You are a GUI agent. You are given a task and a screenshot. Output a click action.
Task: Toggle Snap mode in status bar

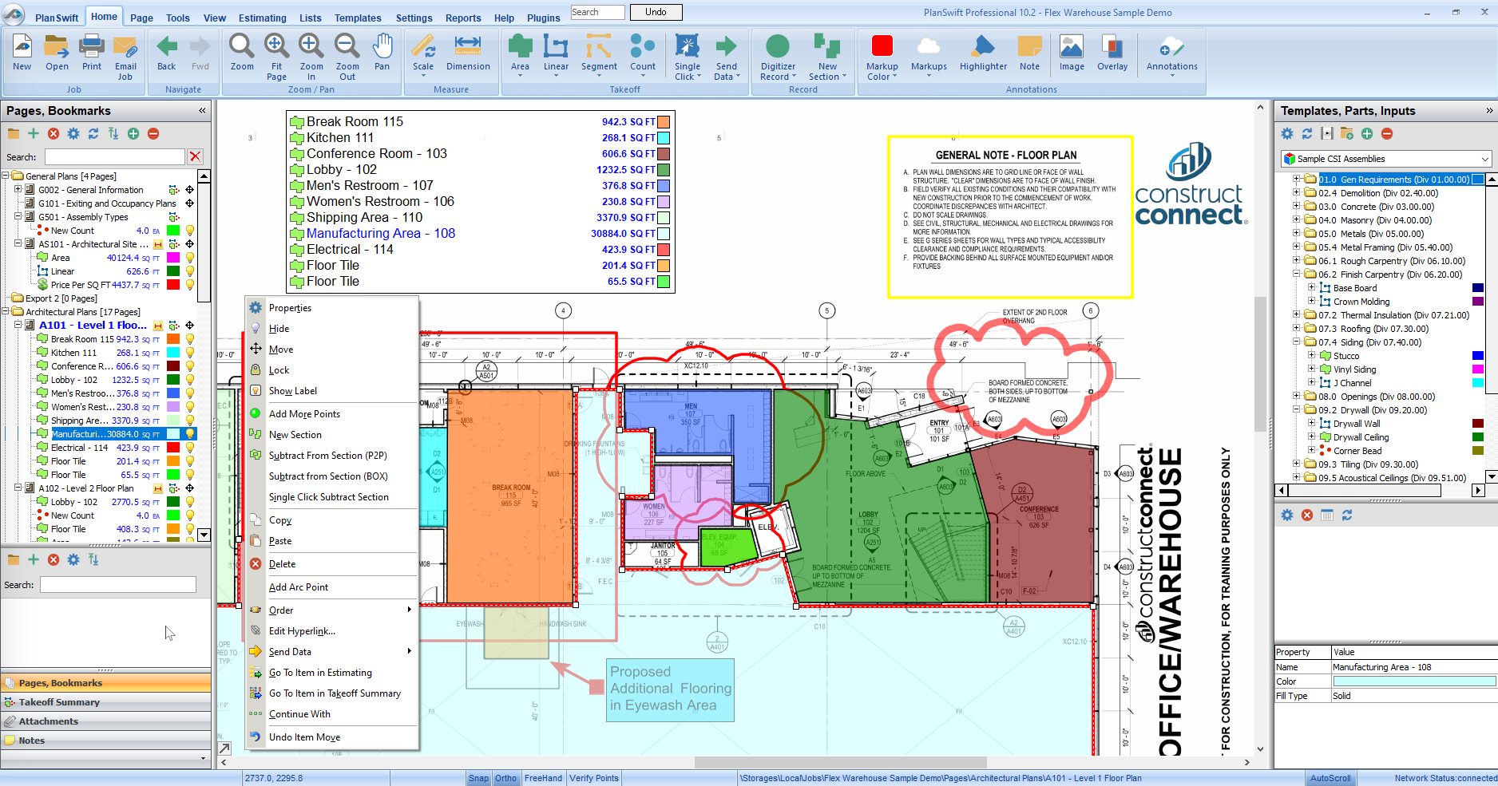tap(478, 778)
